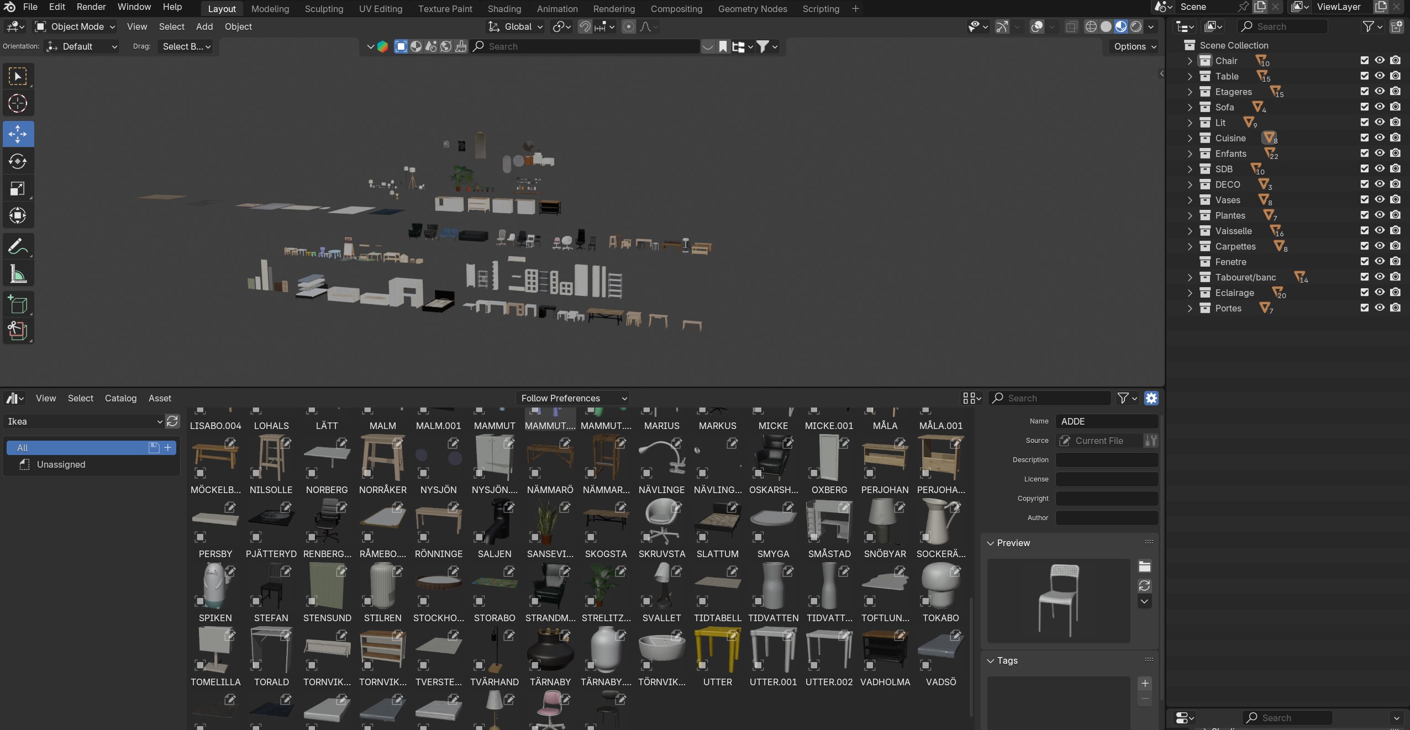The height and width of the screenshot is (730, 1410).
Task: Open the Object Mode dropdown
Action: tap(75, 27)
